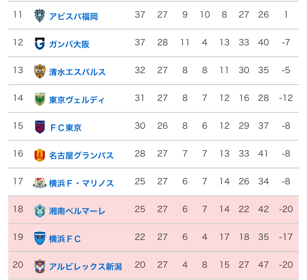Click the FC Tokyo club crest icon
This screenshot has height=280, width=307.
[39, 127]
